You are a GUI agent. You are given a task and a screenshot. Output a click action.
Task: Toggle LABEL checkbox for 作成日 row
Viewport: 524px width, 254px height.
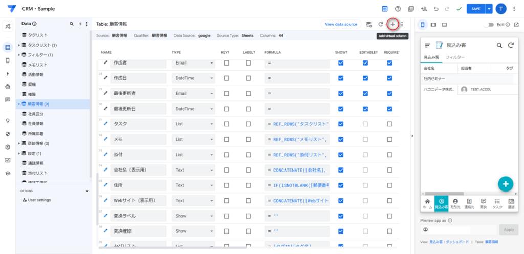pos(248,78)
